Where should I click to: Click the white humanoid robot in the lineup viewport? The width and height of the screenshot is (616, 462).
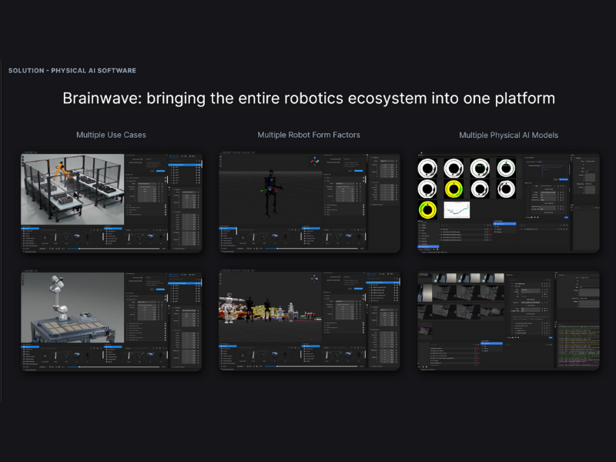click(228, 308)
